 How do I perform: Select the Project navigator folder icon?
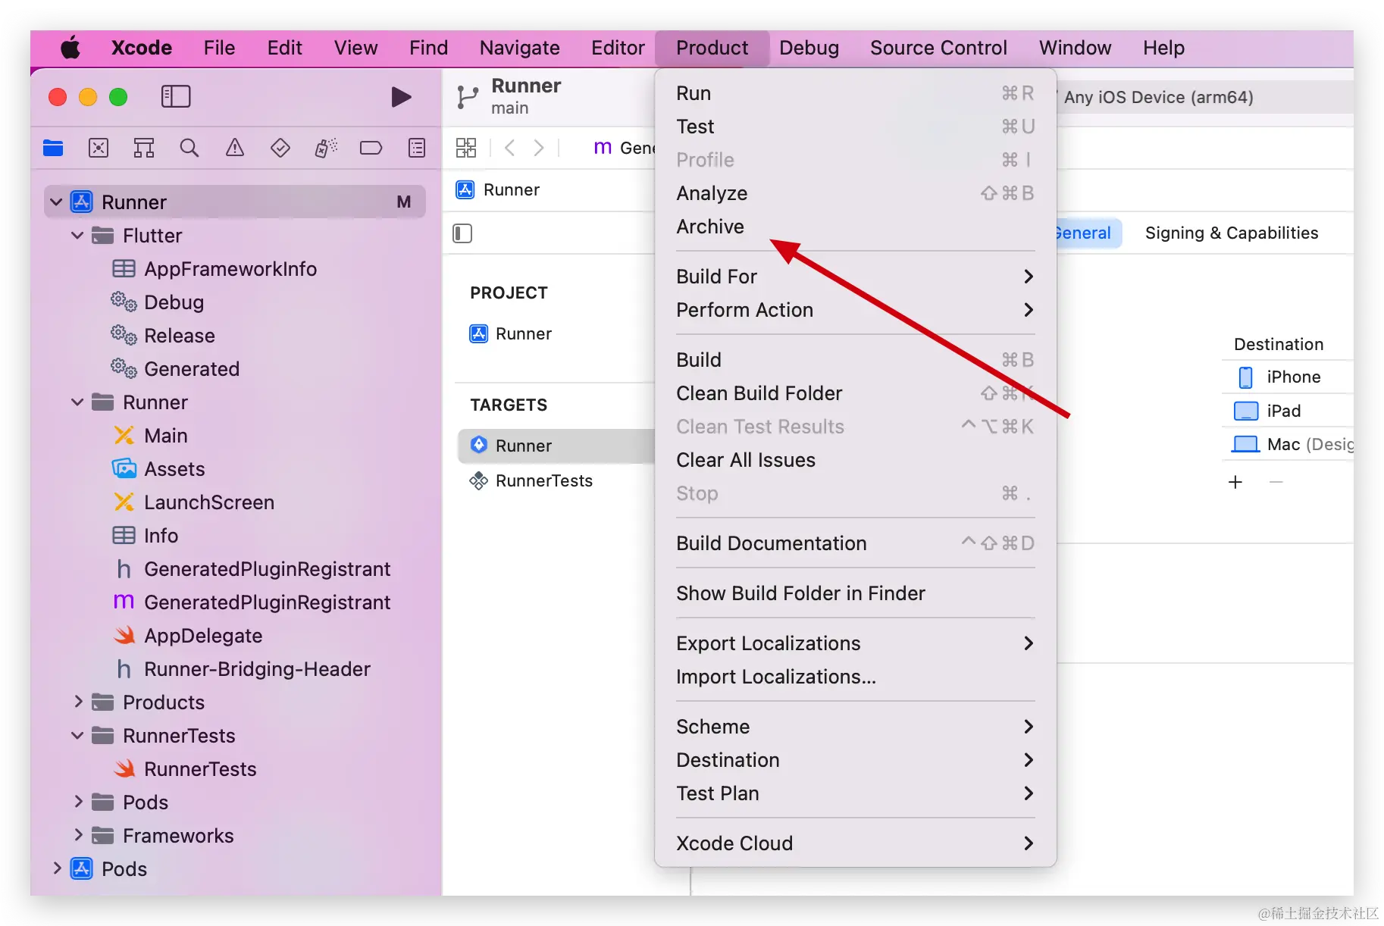click(x=53, y=148)
